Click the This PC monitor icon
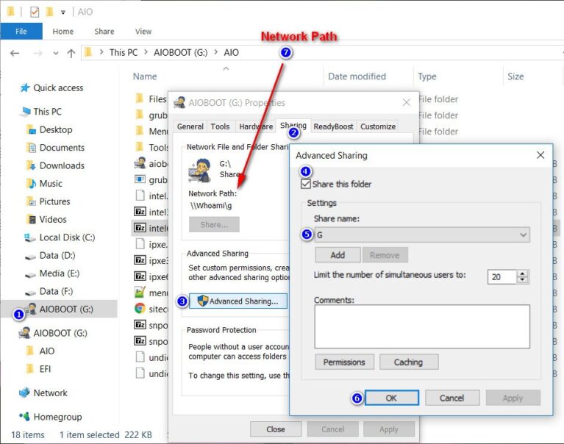The image size is (564, 444). pos(25,112)
